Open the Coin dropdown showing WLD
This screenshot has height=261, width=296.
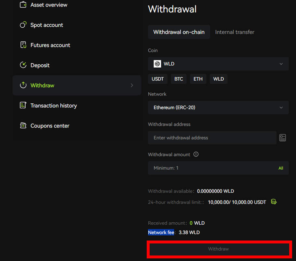(218, 64)
